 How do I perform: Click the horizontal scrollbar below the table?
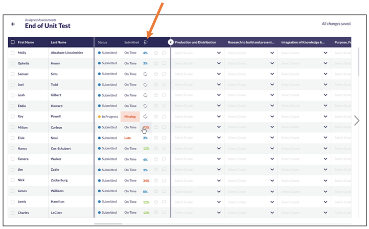pyautogui.click(x=108, y=224)
